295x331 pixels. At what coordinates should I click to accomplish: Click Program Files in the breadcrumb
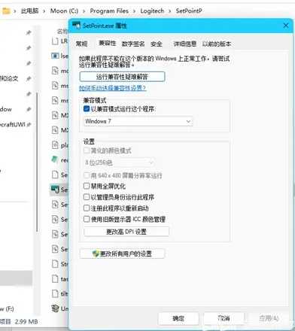tap(109, 11)
